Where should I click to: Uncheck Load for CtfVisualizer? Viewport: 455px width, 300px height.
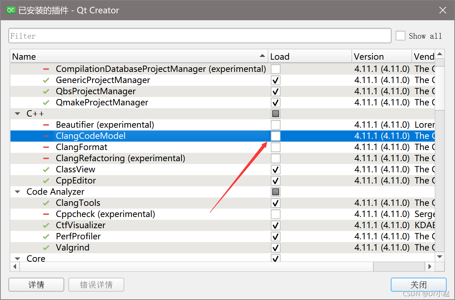pos(276,225)
